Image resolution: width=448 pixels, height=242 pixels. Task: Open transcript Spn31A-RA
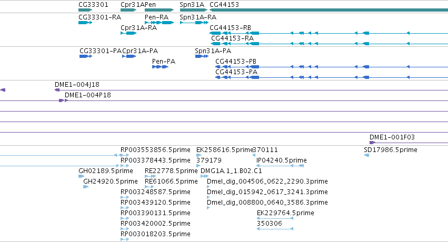tap(198, 17)
